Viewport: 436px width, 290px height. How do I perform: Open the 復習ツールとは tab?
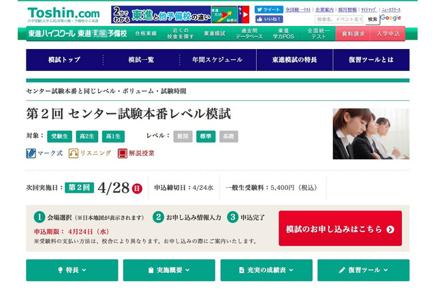[371, 60]
